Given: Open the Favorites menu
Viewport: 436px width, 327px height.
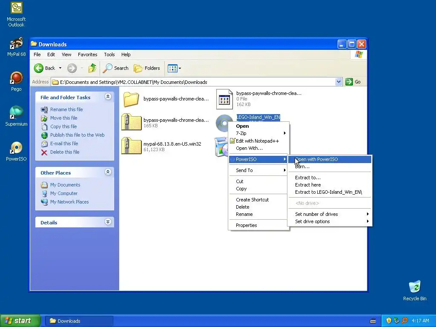Looking at the screenshot, I should tap(88, 54).
